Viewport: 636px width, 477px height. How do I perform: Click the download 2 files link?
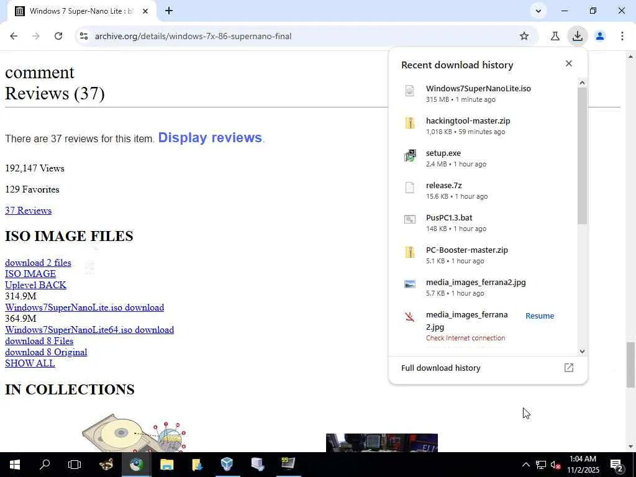coord(38,263)
